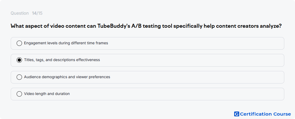The height and width of the screenshot is (119, 295).
Task: Select the Titles, tags, and descriptions radio button
Action: 19,60
